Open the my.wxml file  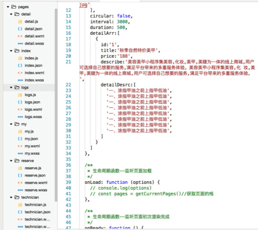tap(32, 146)
